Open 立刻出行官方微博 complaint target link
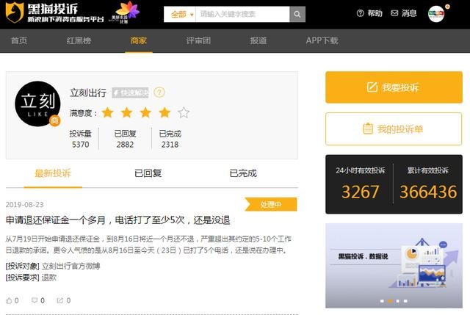The image size is (470, 315). click(x=70, y=266)
